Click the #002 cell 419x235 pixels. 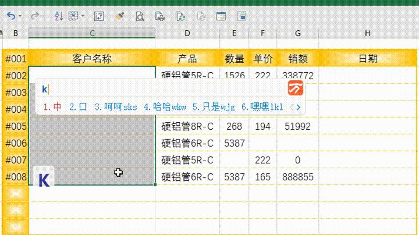coord(16,76)
